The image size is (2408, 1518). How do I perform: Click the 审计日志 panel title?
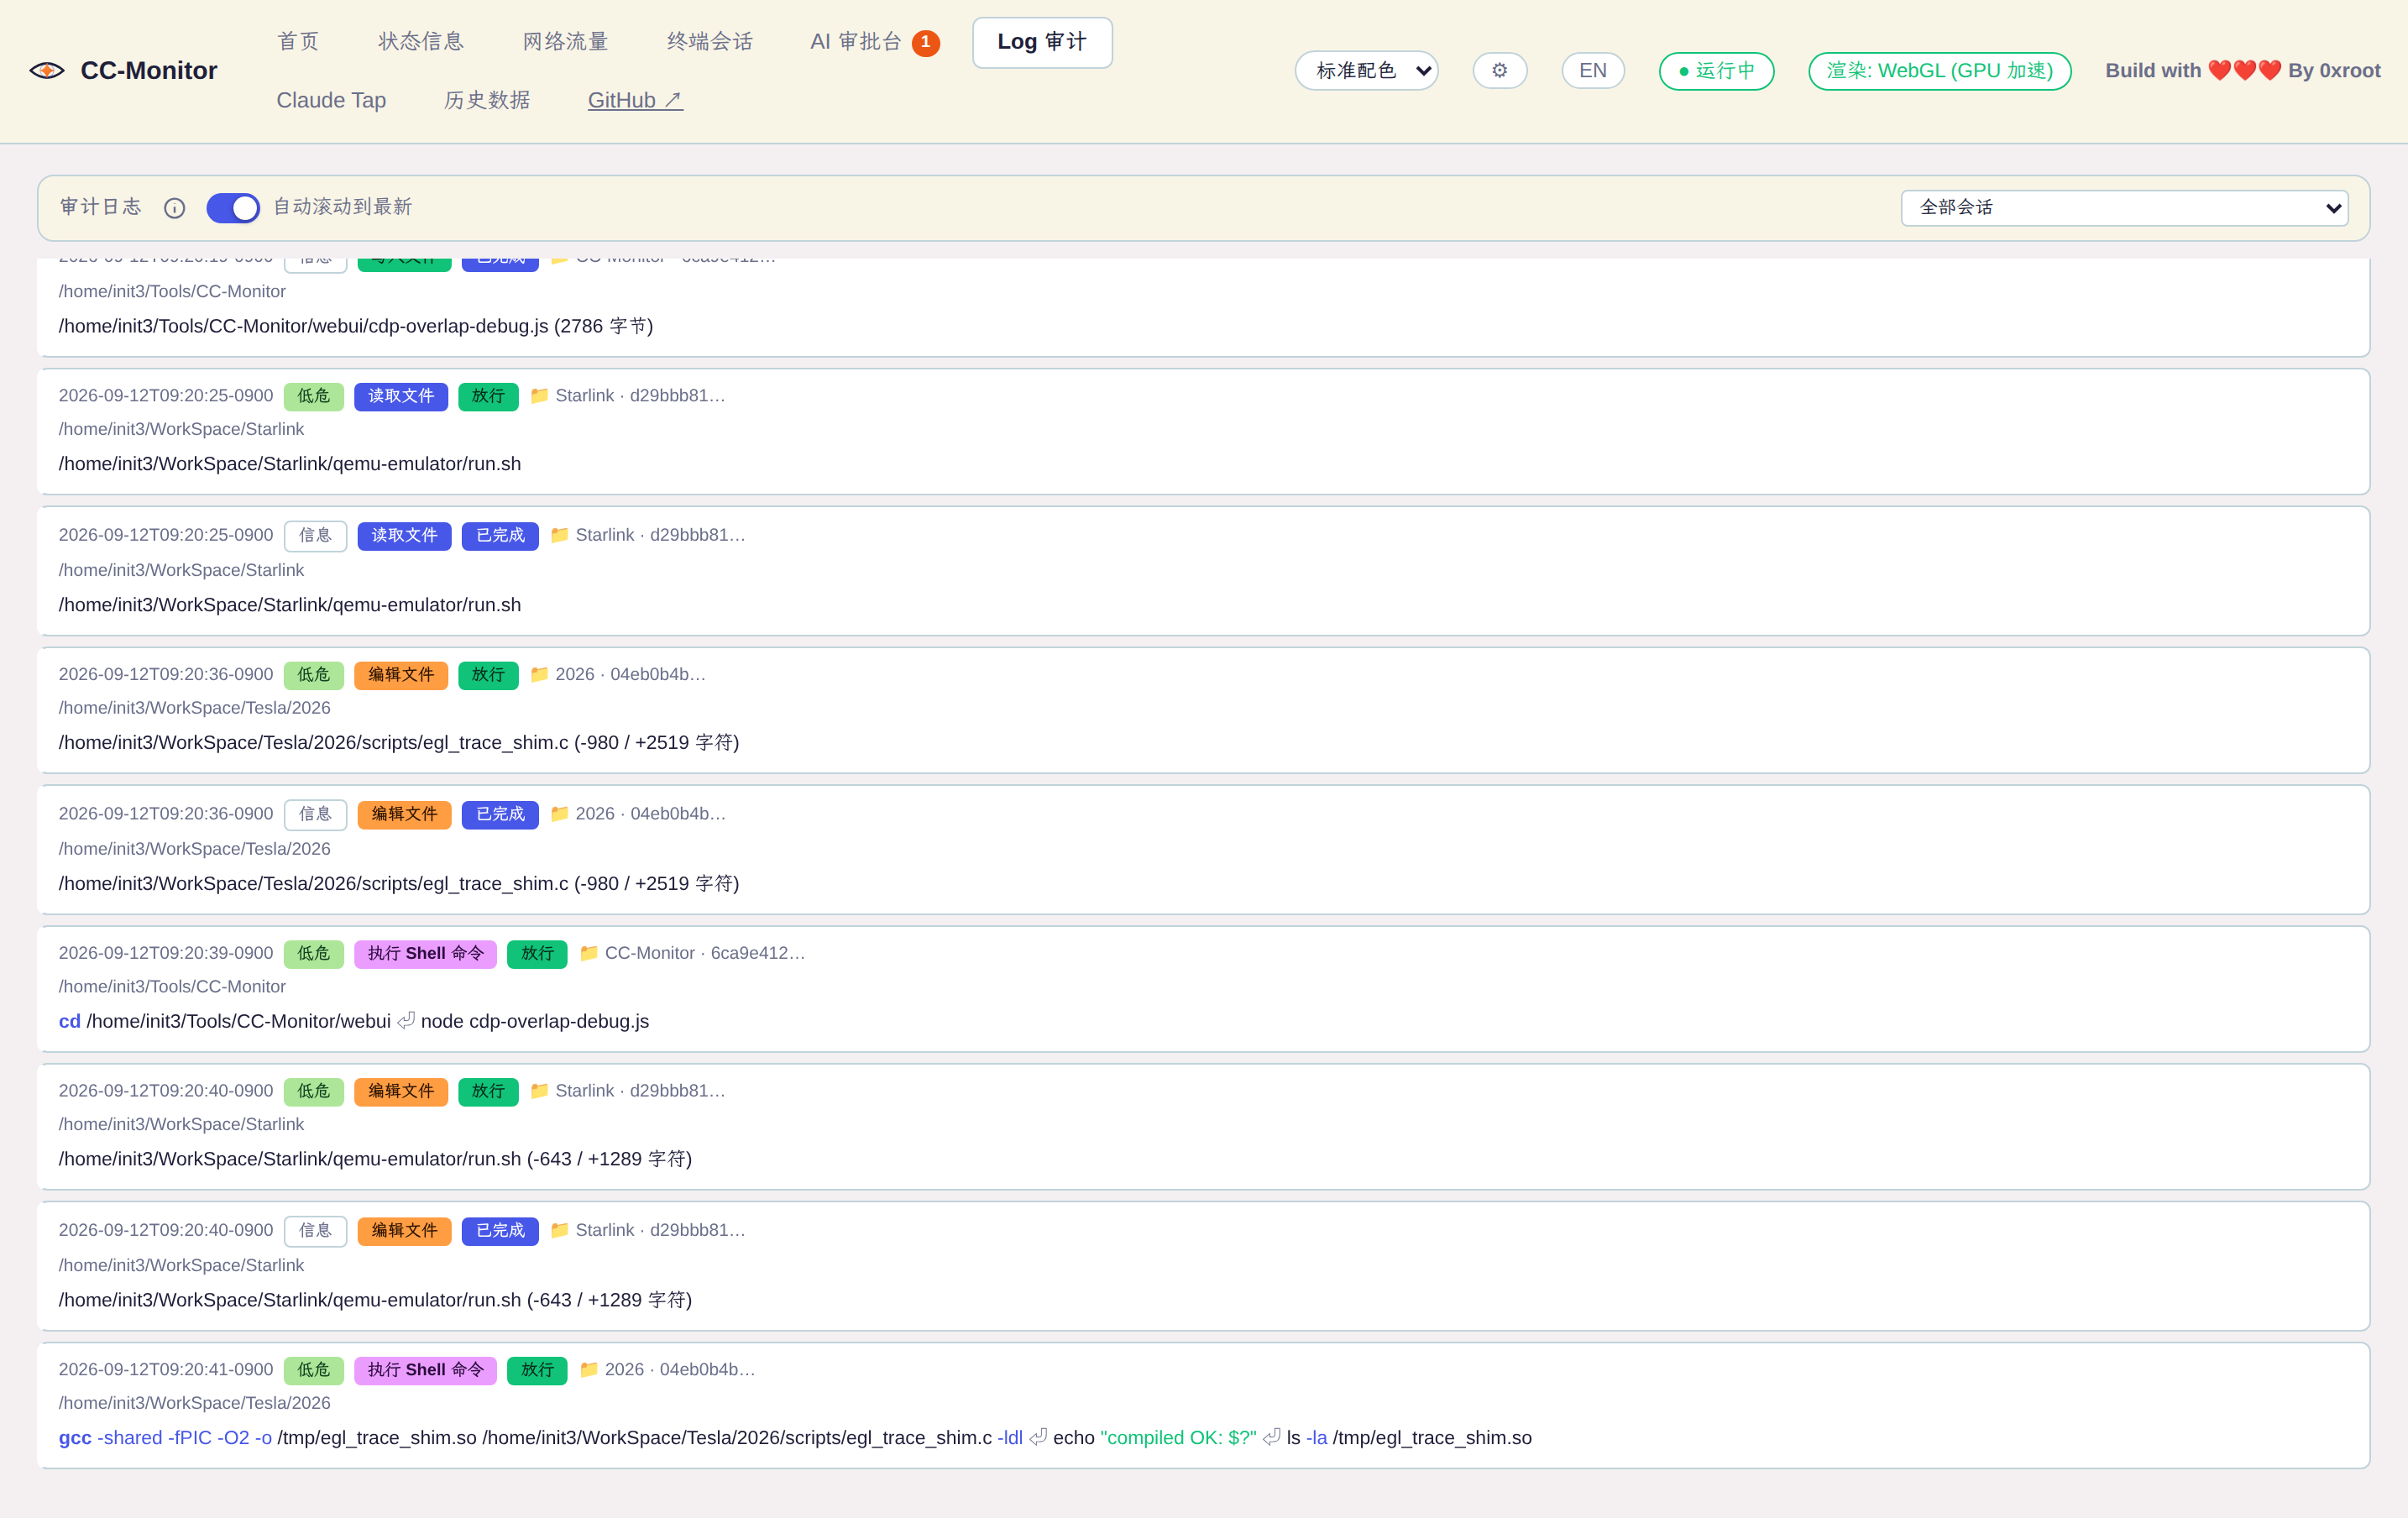[101, 207]
